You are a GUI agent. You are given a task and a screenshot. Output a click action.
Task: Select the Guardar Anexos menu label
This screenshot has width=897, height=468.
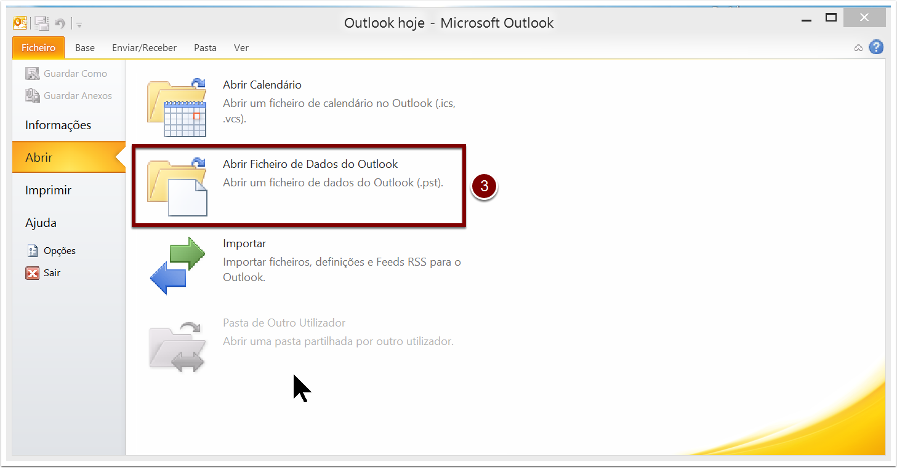tap(78, 96)
